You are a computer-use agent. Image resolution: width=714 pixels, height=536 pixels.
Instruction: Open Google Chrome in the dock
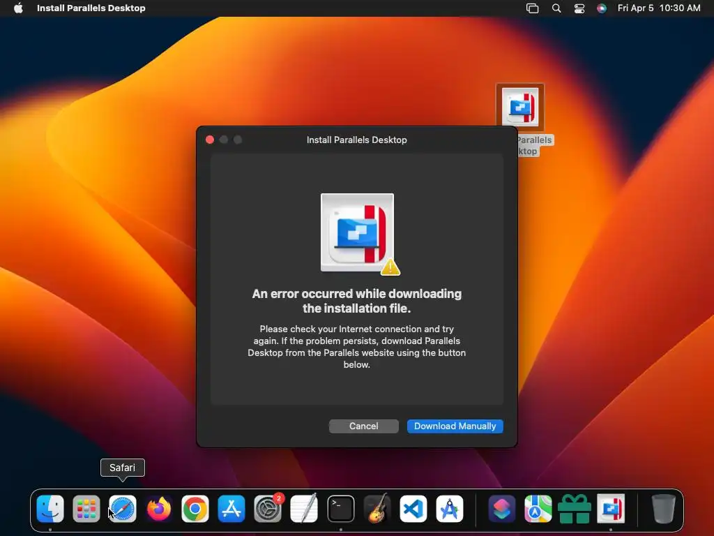(x=195, y=508)
